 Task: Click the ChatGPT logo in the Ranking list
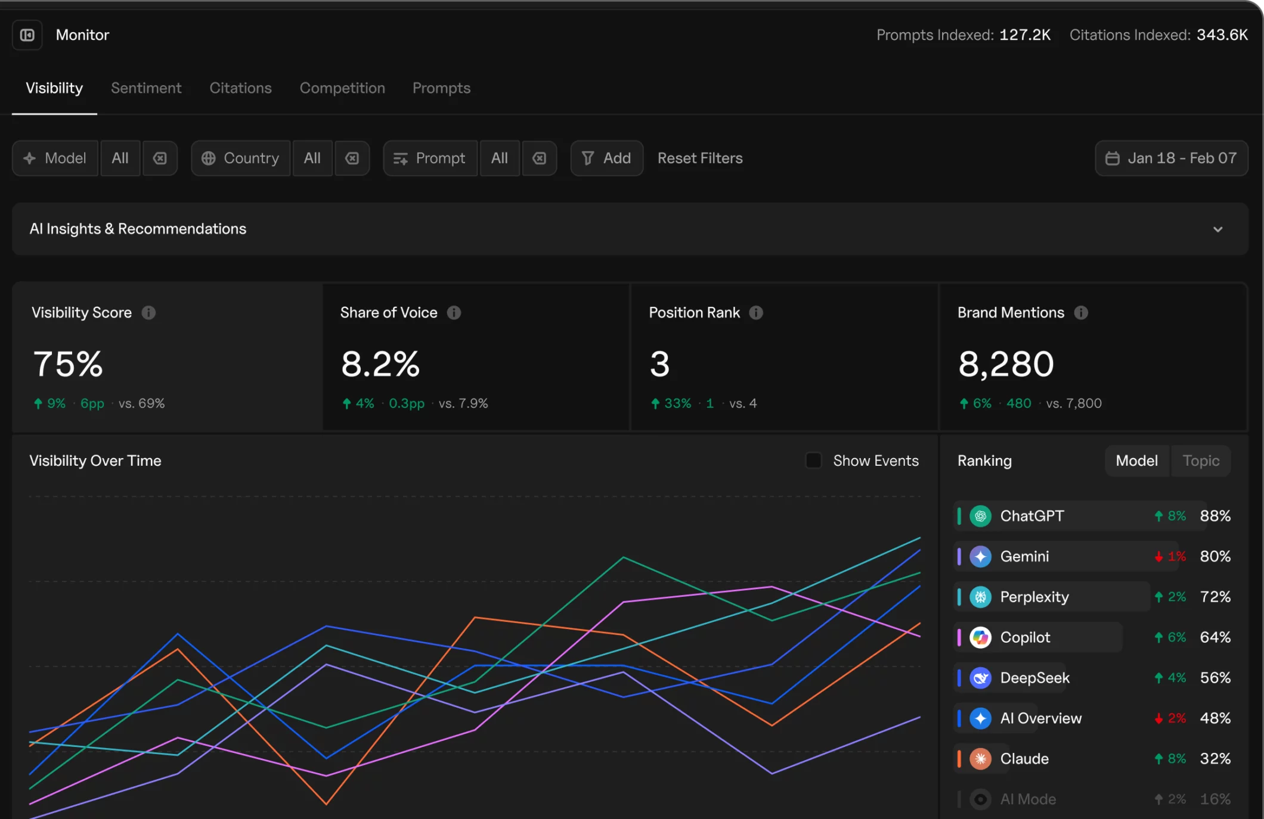(980, 516)
